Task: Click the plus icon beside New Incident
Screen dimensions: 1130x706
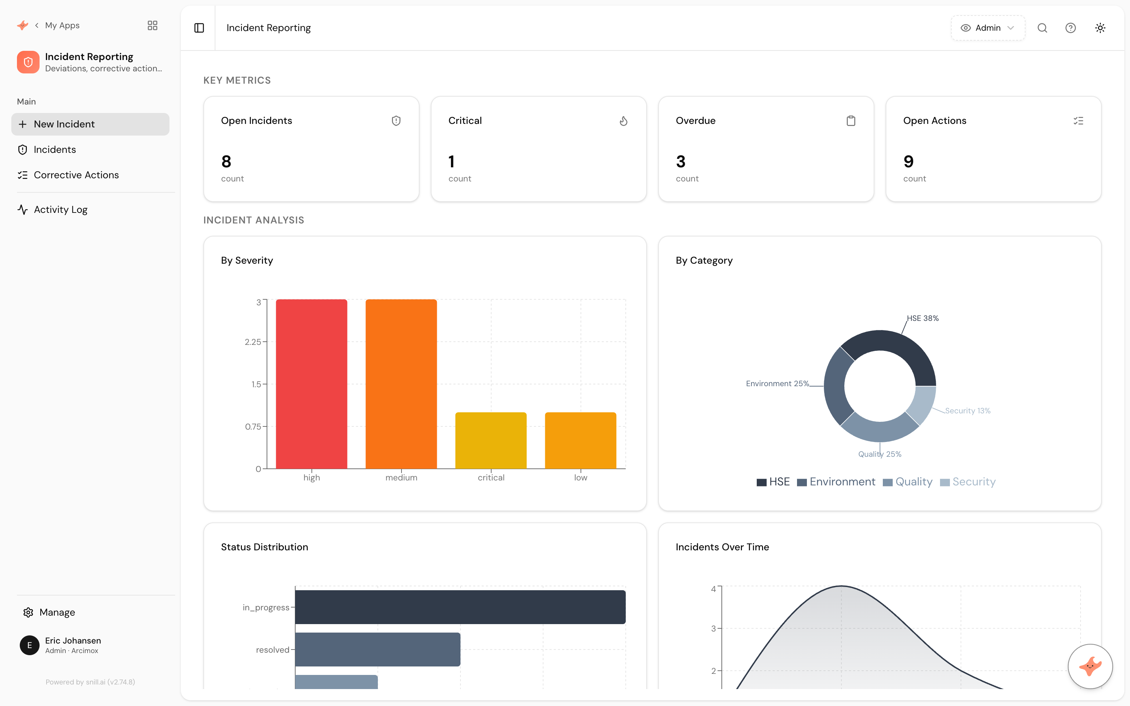Action: click(x=22, y=124)
